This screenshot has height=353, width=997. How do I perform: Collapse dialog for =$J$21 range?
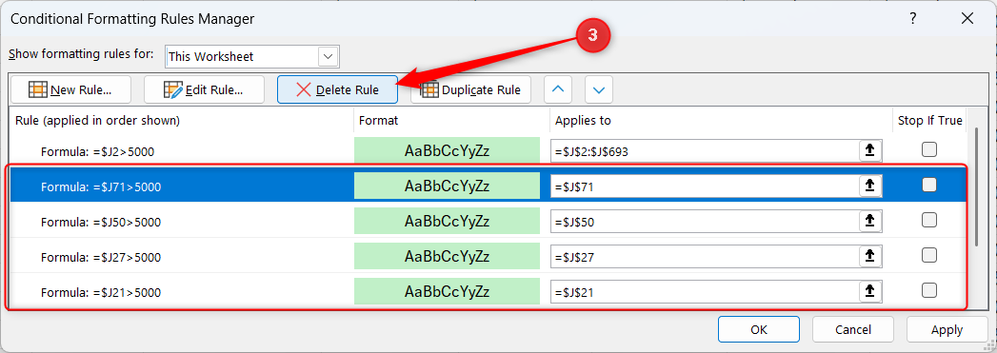point(870,291)
